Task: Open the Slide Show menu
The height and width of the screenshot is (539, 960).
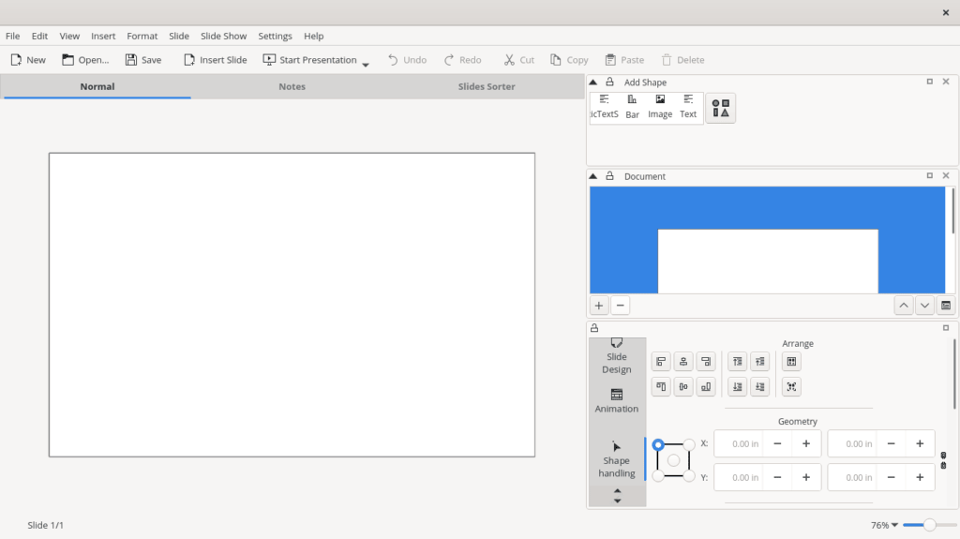Action: point(223,36)
